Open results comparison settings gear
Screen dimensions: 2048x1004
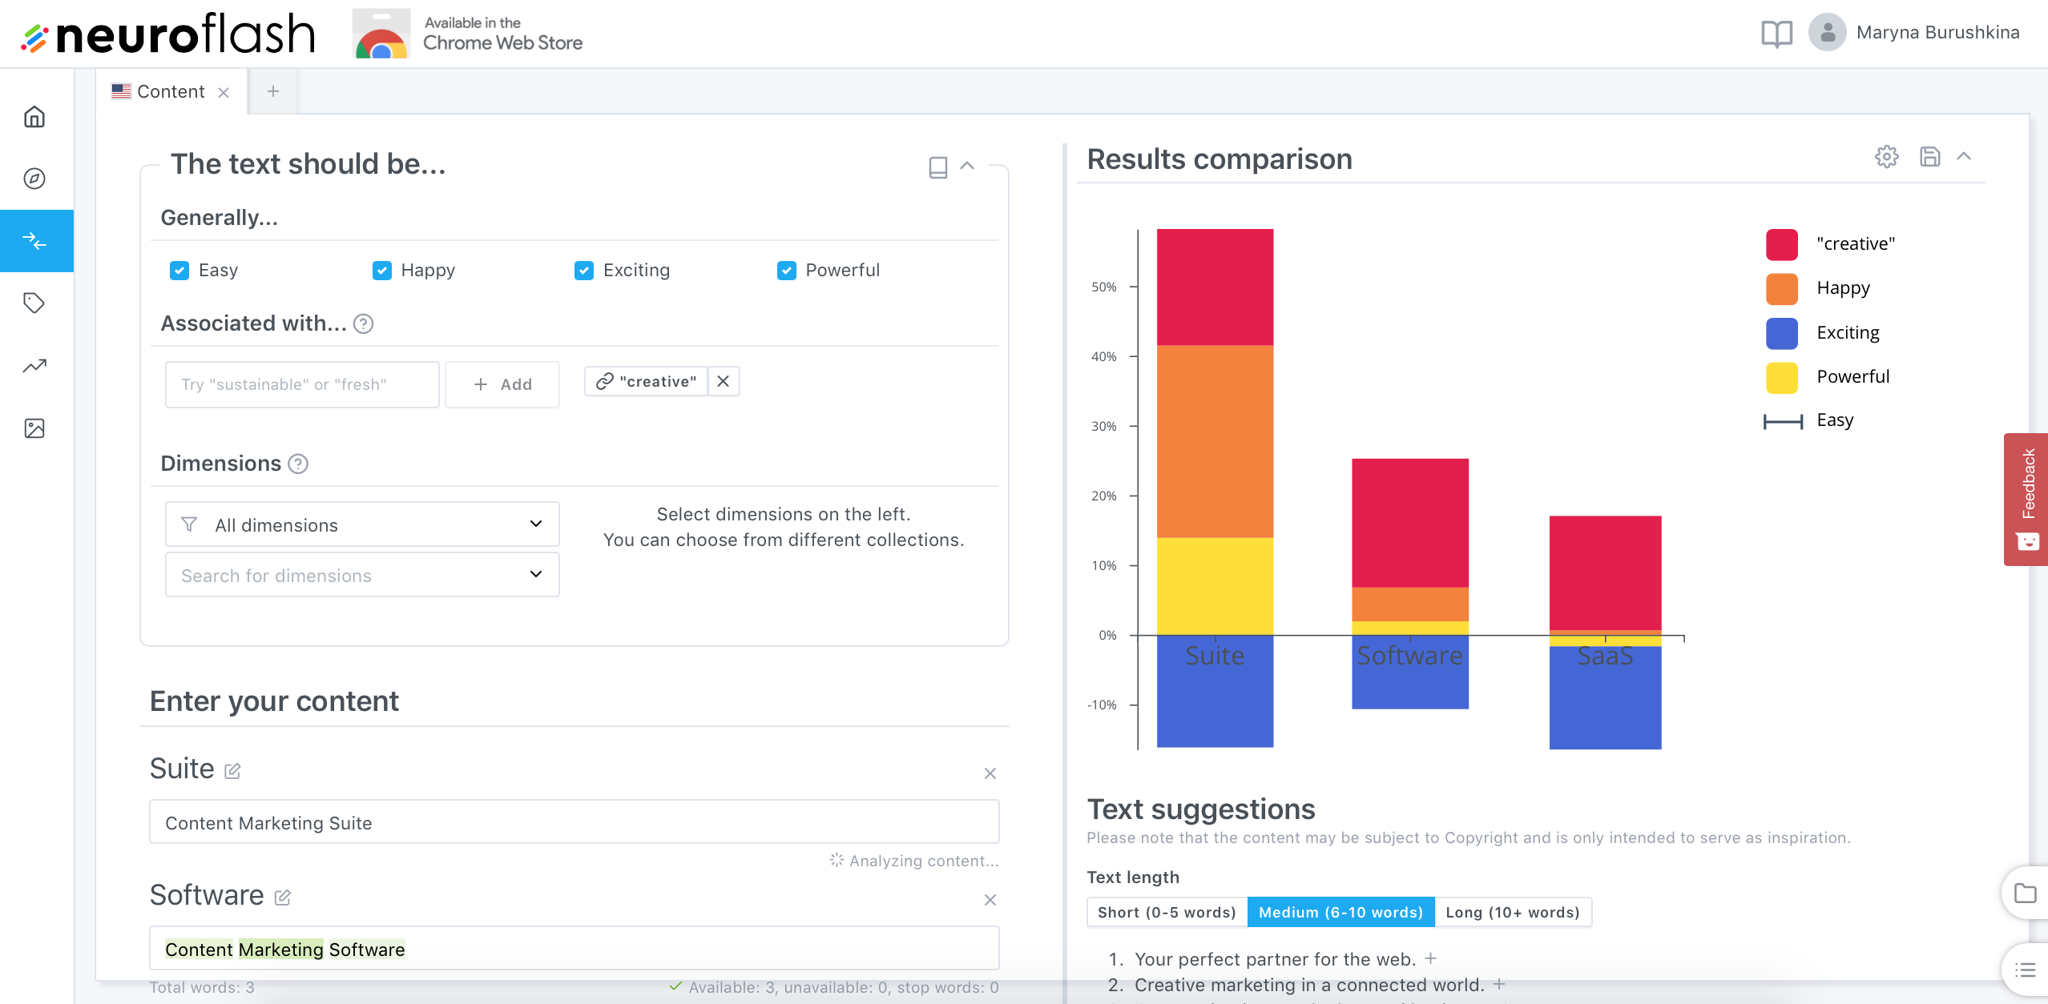coord(1887,156)
